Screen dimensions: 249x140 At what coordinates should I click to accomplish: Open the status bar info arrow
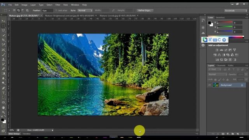pyautogui.click(x=53, y=130)
